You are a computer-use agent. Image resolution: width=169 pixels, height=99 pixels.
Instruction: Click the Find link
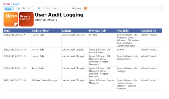pyautogui.click(x=74, y=8)
